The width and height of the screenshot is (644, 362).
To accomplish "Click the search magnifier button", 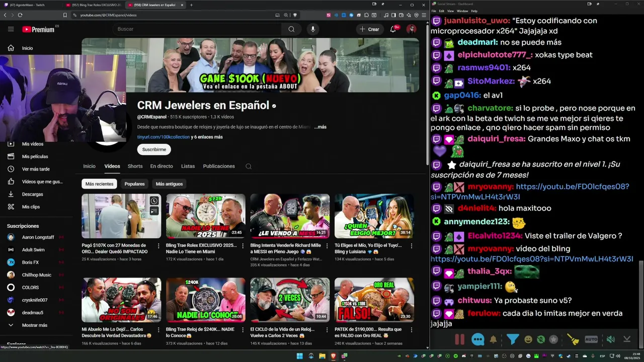I will point(291,29).
